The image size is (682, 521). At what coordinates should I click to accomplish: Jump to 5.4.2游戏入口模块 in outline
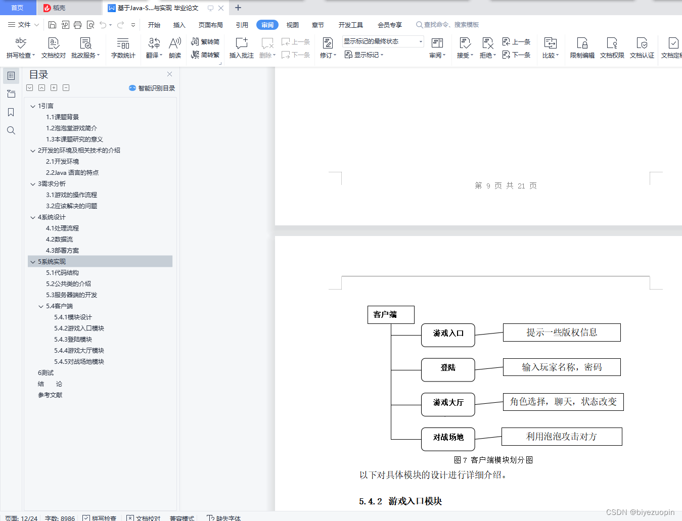(79, 328)
